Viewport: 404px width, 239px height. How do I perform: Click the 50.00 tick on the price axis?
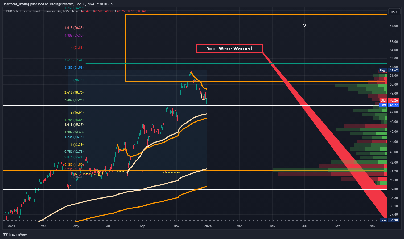(x=394, y=84)
